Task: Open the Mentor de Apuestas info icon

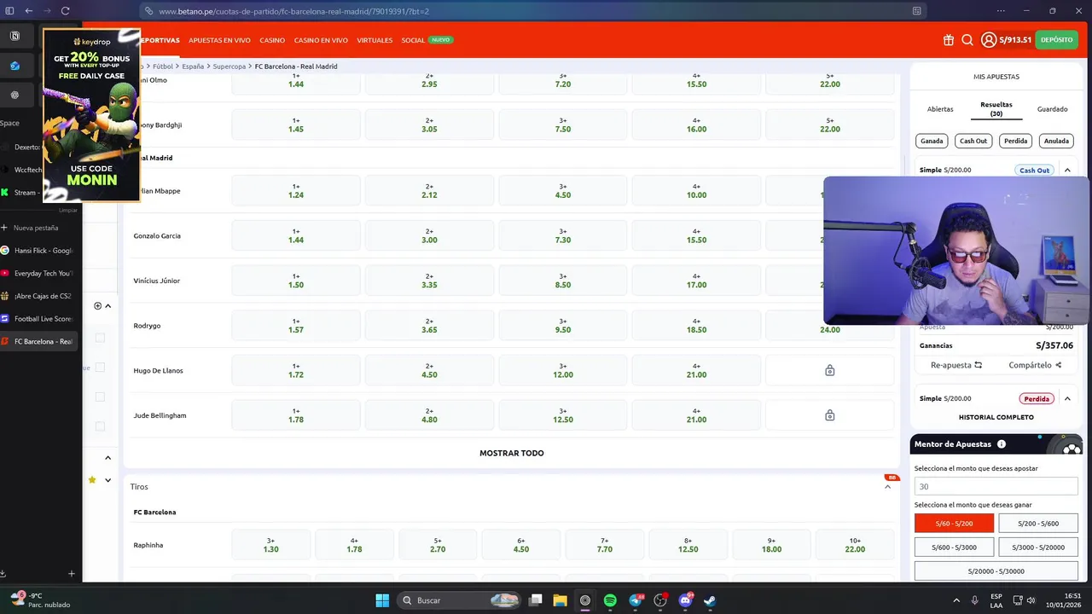Action: (1002, 444)
